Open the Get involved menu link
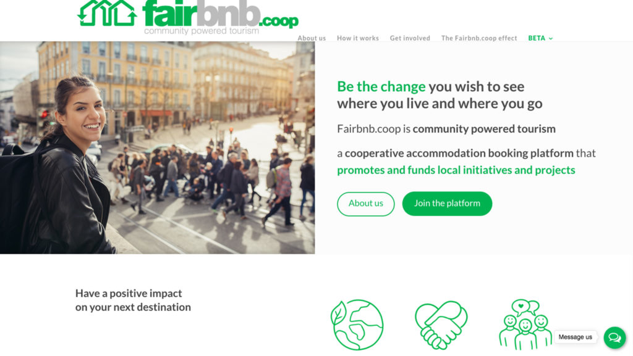Viewport: 633px width, 356px height. pyautogui.click(x=410, y=38)
